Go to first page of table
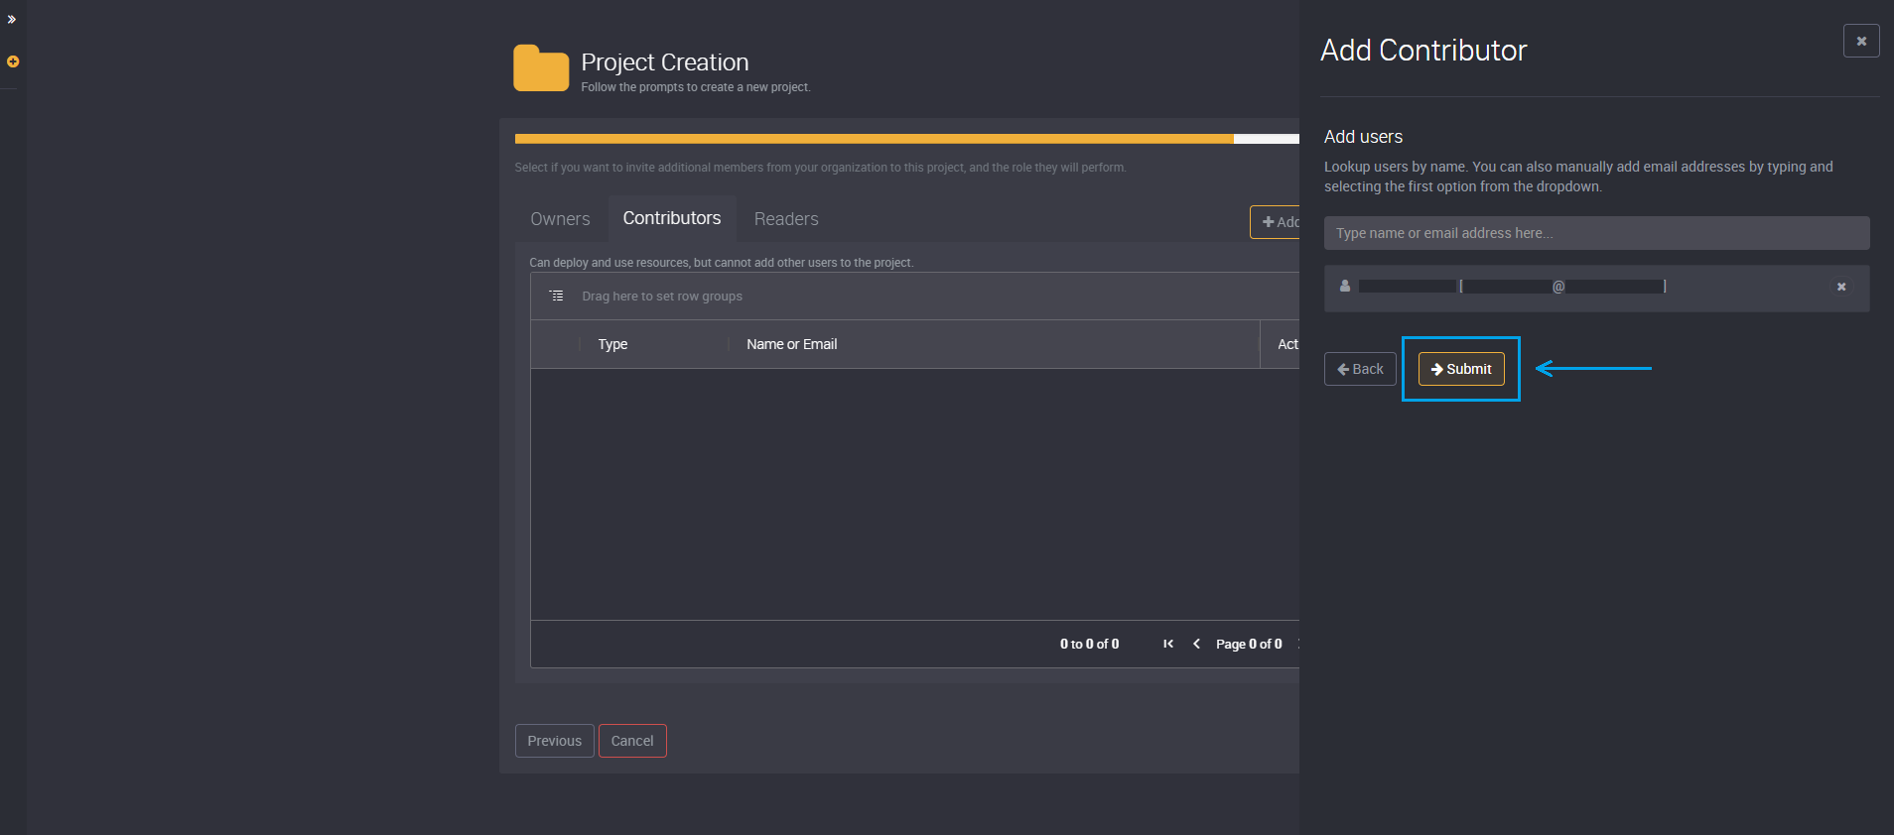Screen dimensions: 1894x835 pyautogui.click(x=1168, y=644)
